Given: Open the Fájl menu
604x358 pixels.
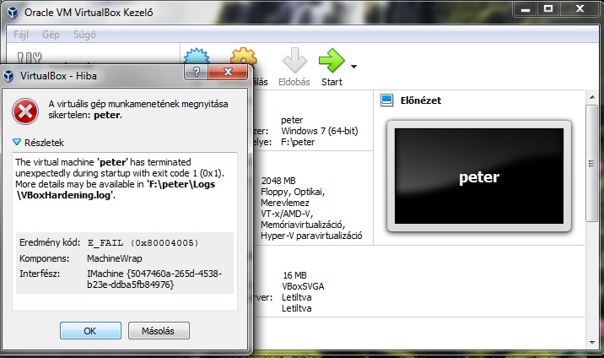Looking at the screenshot, I should pos(21,35).
